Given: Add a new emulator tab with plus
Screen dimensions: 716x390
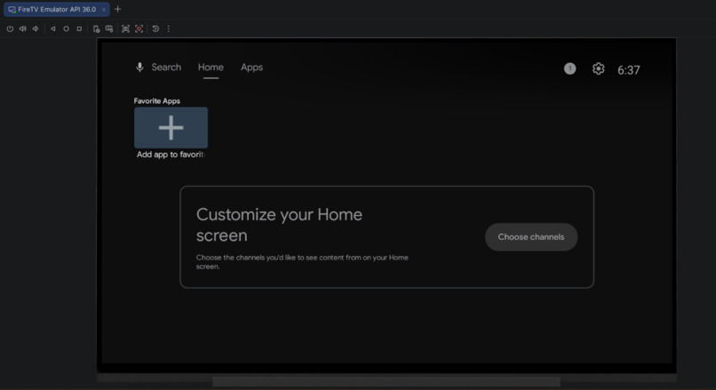Looking at the screenshot, I should [x=118, y=9].
